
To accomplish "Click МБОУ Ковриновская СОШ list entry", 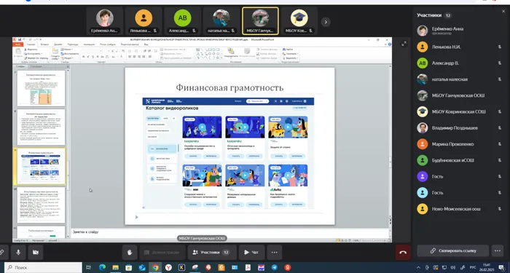I will coord(459,112).
